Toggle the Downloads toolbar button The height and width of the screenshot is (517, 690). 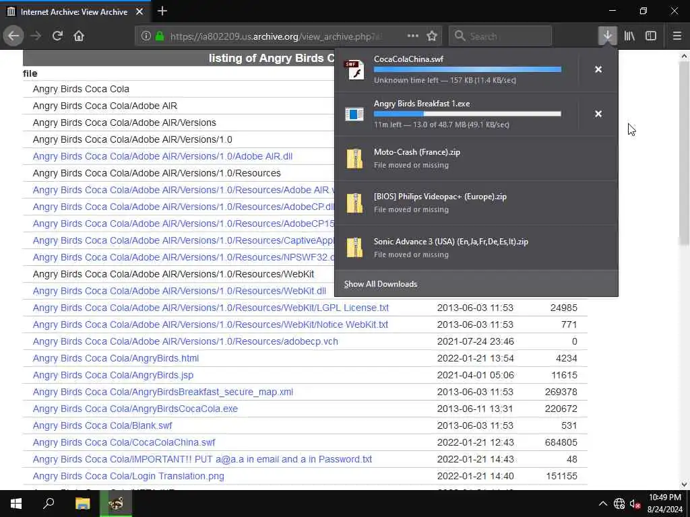[x=607, y=36]
